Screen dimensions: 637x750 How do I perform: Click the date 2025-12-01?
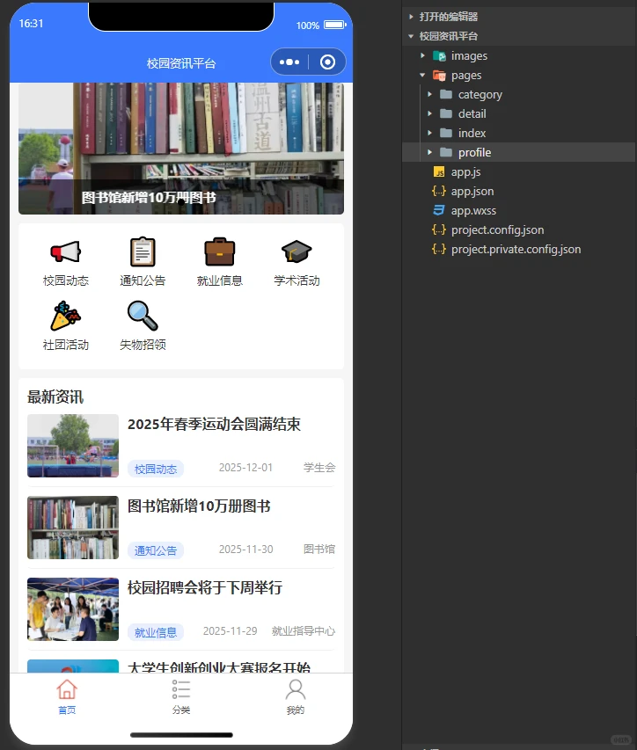[x=245, y=468]
